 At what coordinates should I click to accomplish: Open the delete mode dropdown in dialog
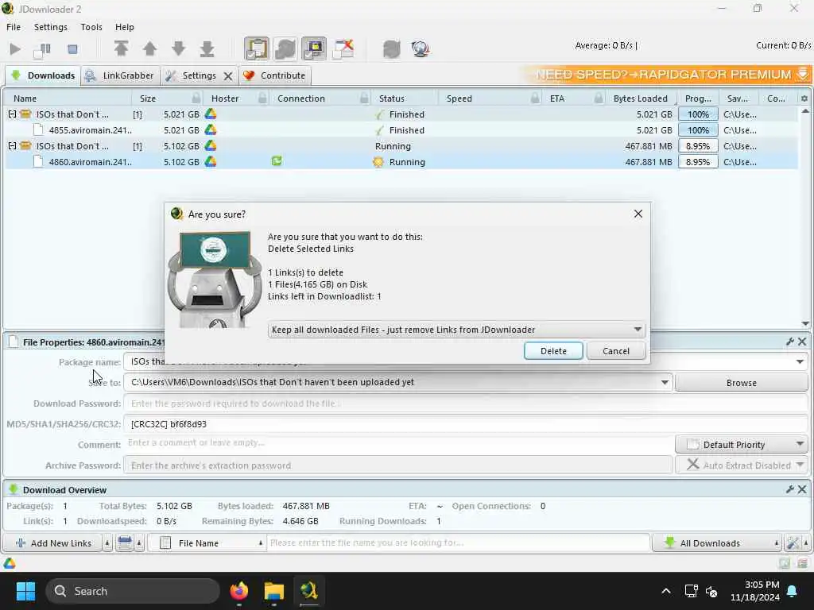click(457, 330)
